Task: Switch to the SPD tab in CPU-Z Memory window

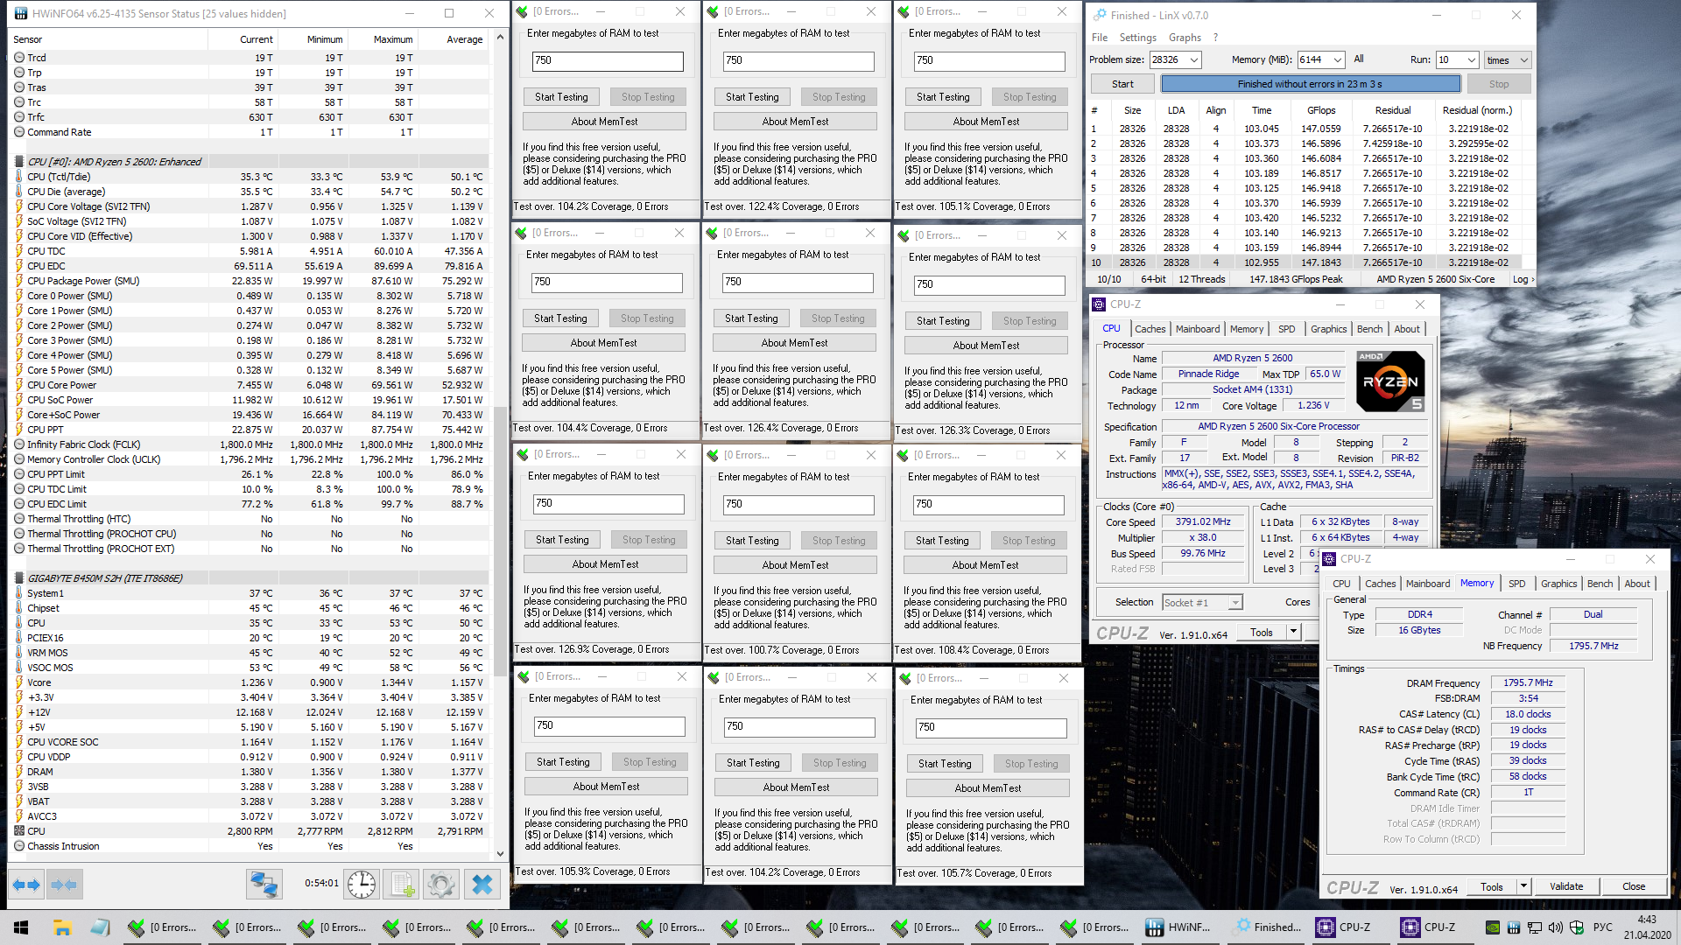Action: [x=1516, y=584]
